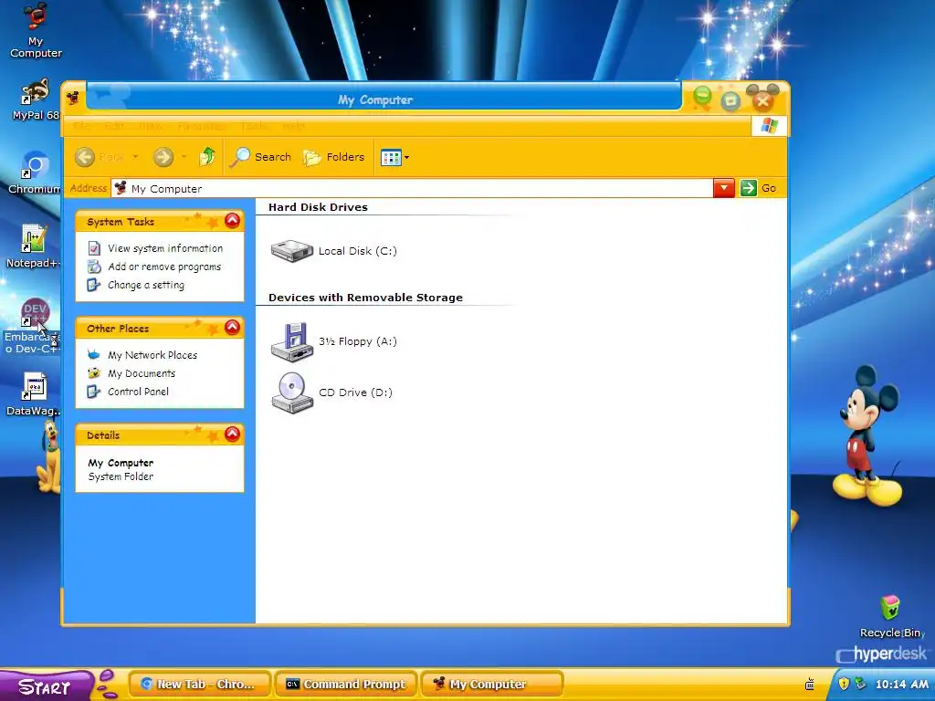Click the My Network Places icon
Image resolution: width=935 pixels, height=701 pixels.
pyautogui.click(x=94, y=355)
